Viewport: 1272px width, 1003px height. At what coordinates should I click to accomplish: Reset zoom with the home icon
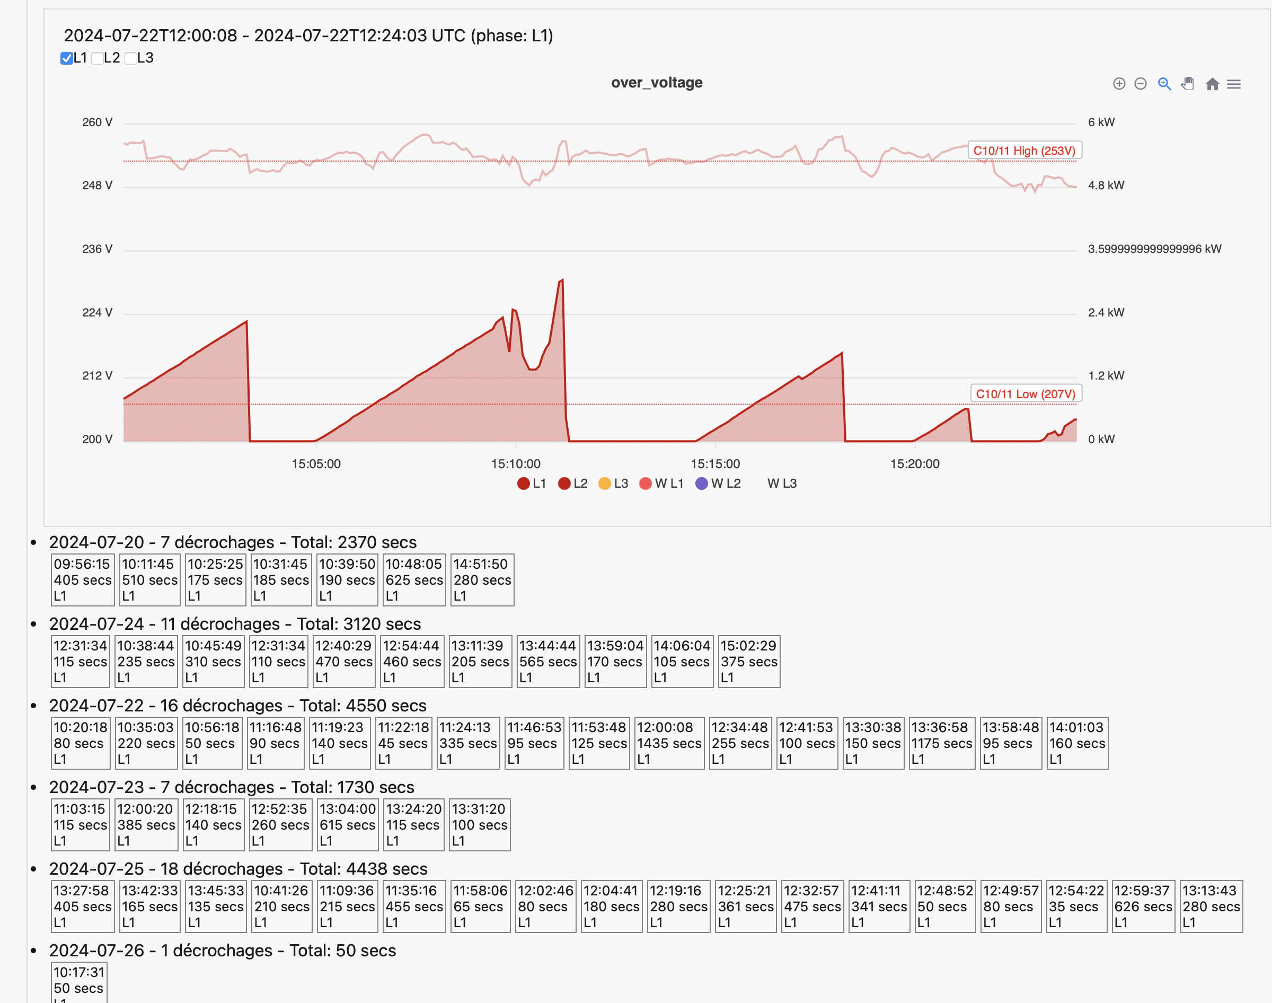[1212, 84]
